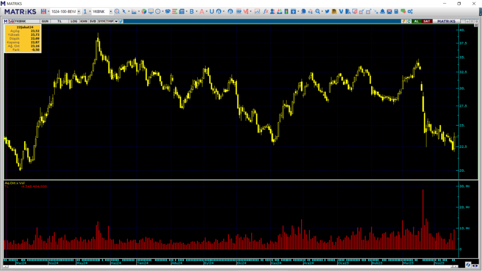This screenshot has width=482, height=271.
Task: Click the alarm bell icon
Action: pos(382,11)
